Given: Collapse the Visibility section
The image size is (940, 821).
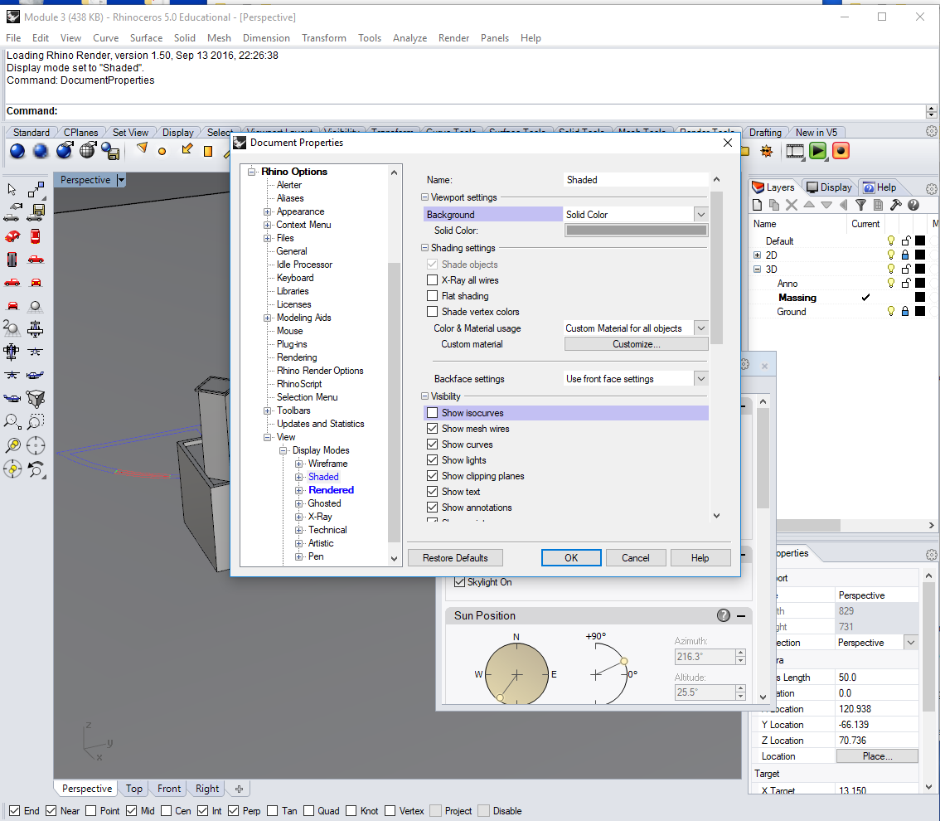Looking at the screenshot, I should 424,396.
